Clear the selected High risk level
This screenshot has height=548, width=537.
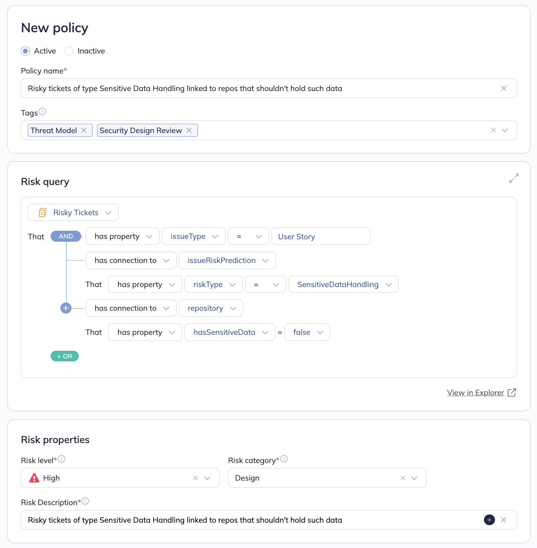pyautogui.click(x=195, y=478)
